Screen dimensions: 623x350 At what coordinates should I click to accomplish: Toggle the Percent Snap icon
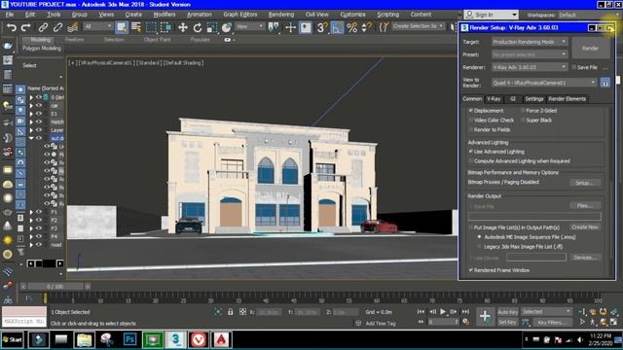point(352,27)
